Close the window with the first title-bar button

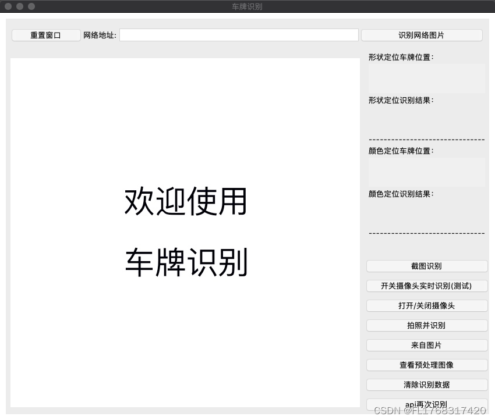click(9, 6)
